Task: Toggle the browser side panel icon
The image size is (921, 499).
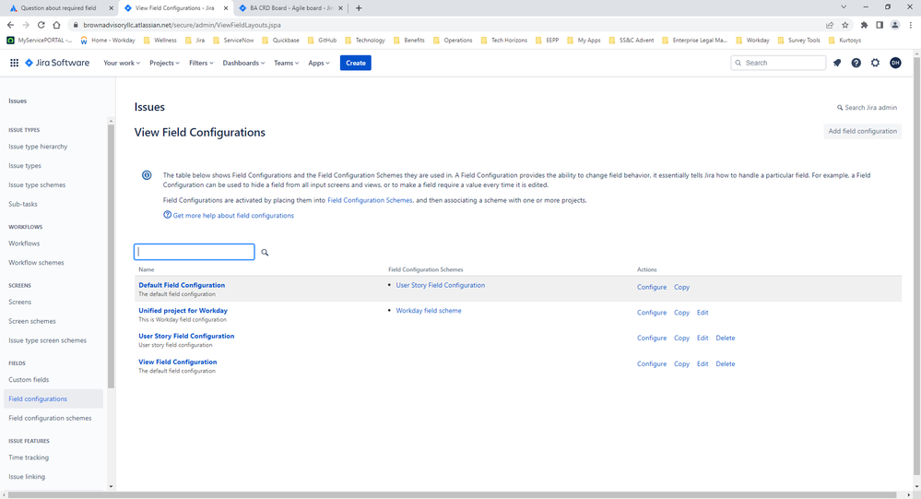Action: click(880, 25)
